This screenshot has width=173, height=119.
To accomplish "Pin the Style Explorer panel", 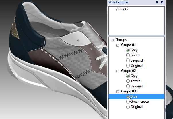I will (x=157, y=2).
